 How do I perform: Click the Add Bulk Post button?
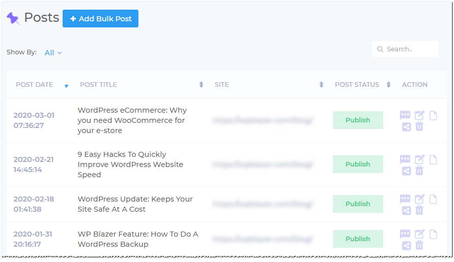click(x=100, y=18)
